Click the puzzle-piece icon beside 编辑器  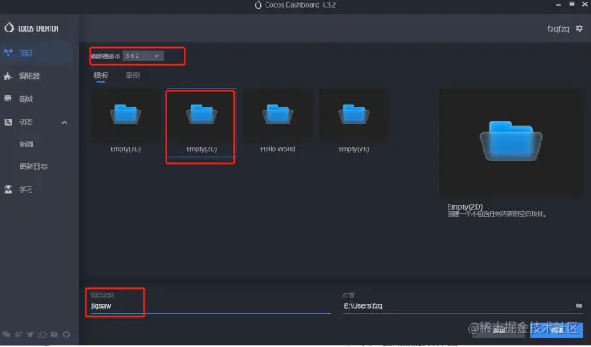(9, 77)
